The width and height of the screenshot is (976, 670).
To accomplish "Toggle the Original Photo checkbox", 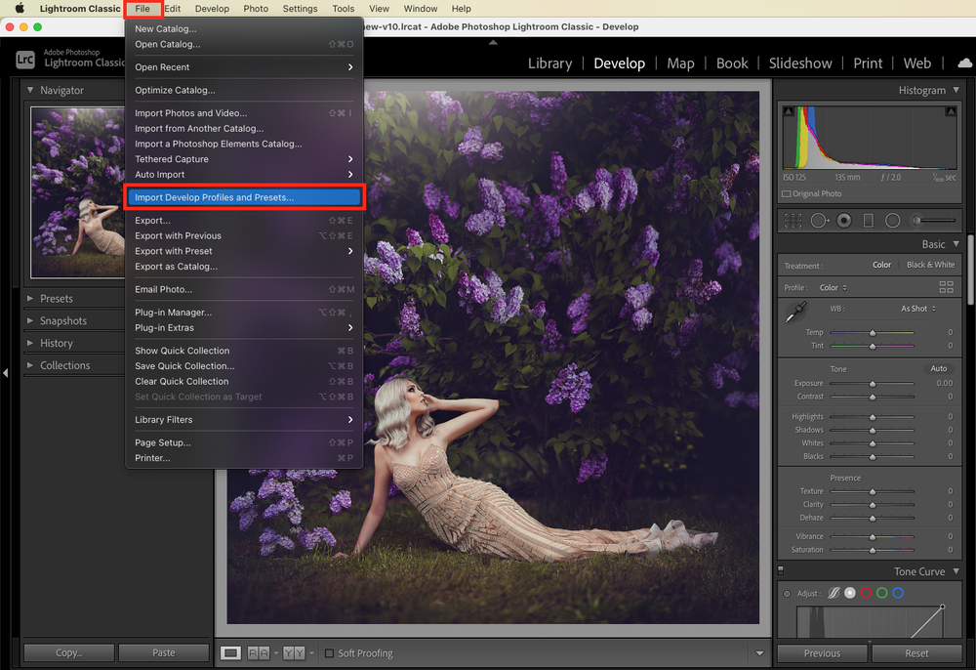I will point(786,193).
